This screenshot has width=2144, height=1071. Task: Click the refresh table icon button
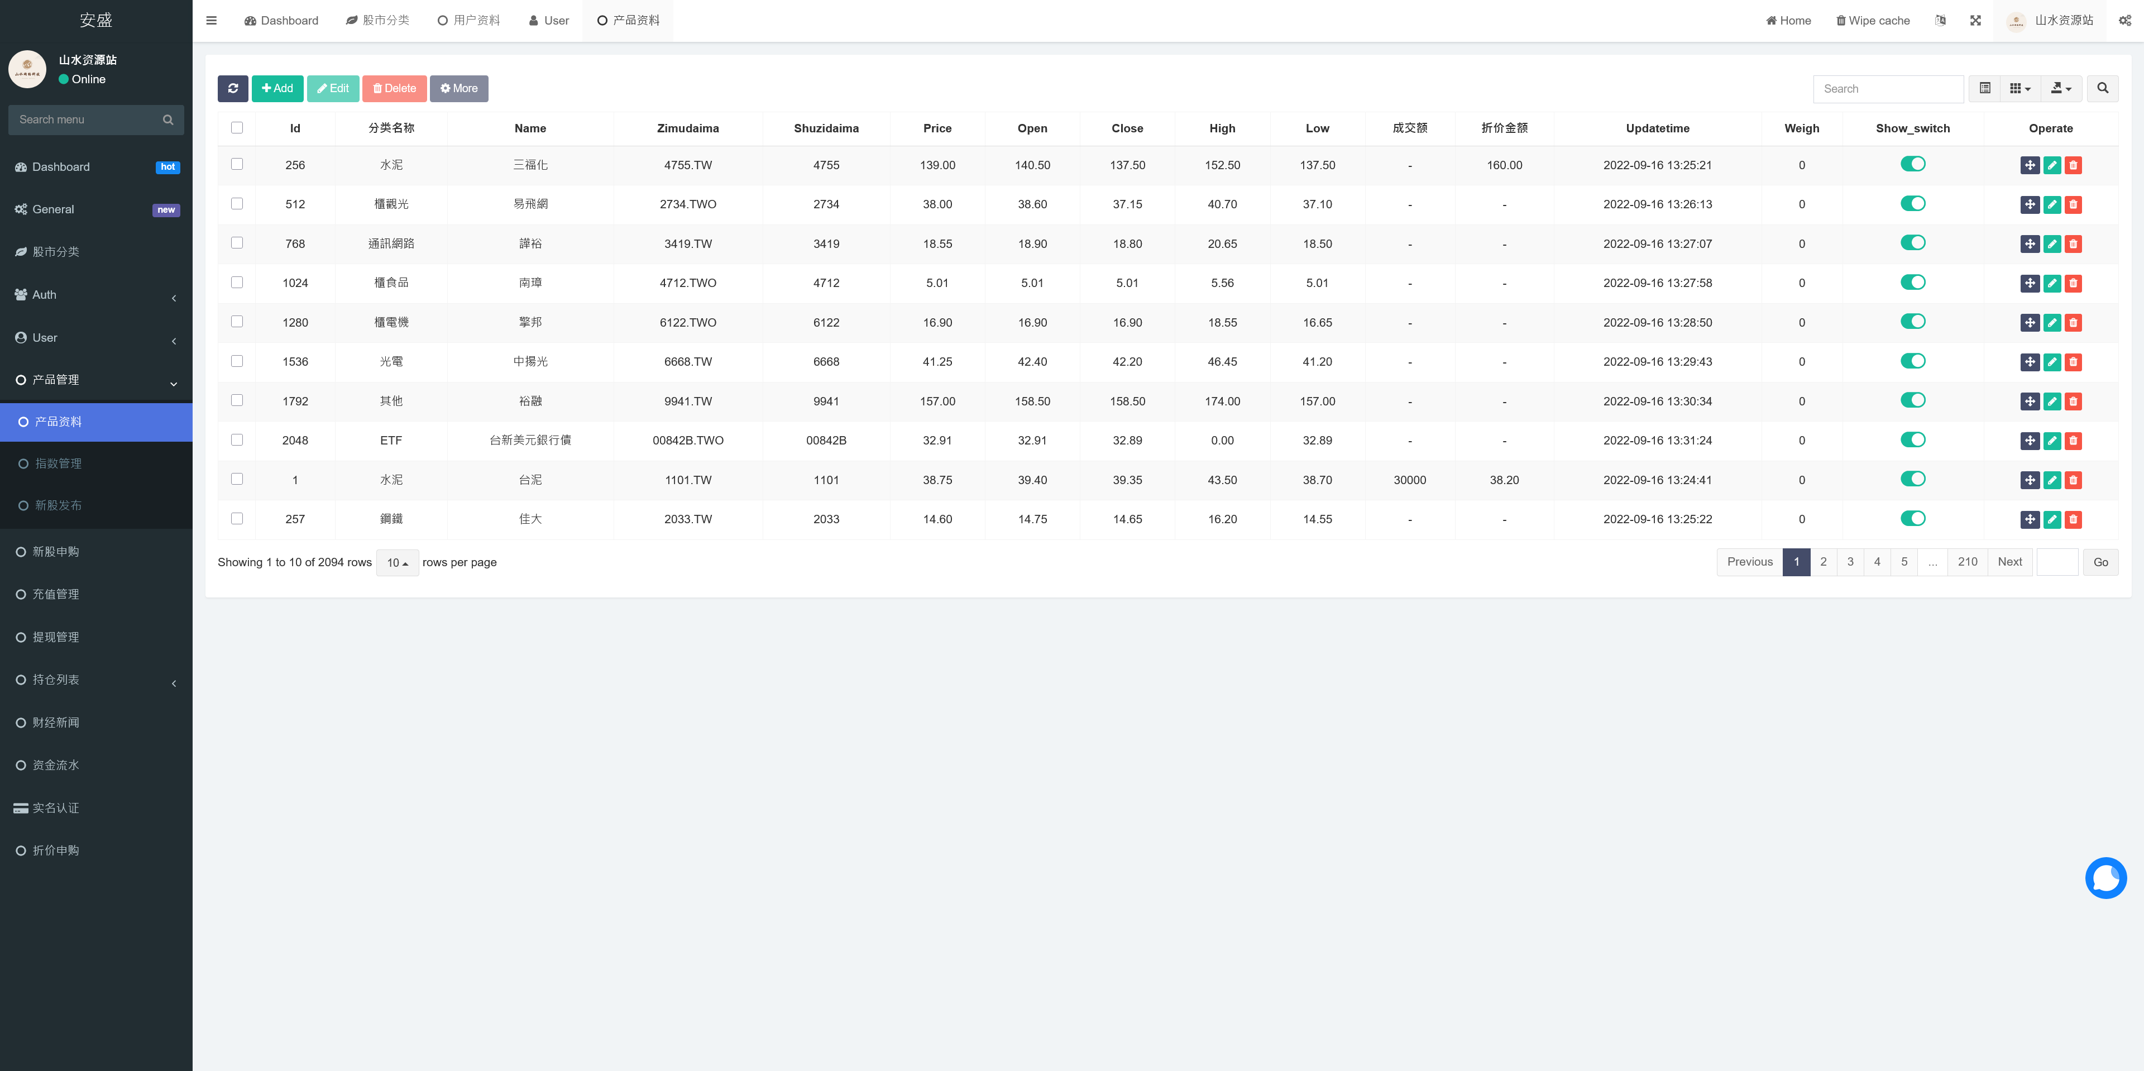(x=233, y=88)
